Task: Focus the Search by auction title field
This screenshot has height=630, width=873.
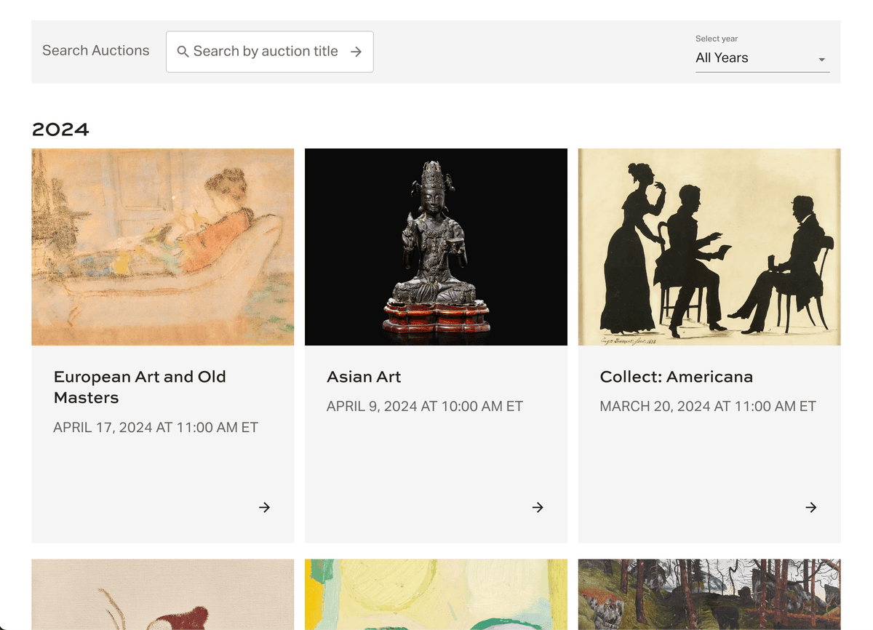Action: 269,52
